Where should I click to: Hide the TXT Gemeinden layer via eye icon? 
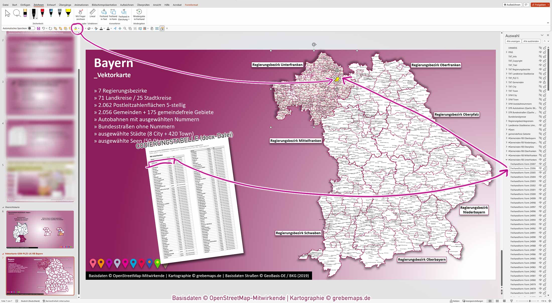(x=540, y=82)
